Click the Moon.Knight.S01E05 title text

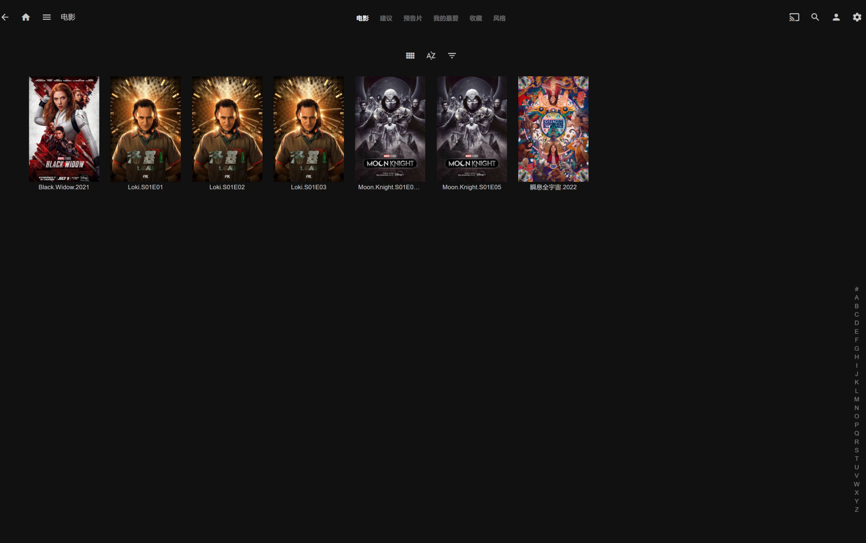(472, 187)
